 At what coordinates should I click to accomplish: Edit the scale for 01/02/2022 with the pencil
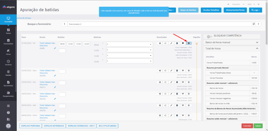point(55,48)
